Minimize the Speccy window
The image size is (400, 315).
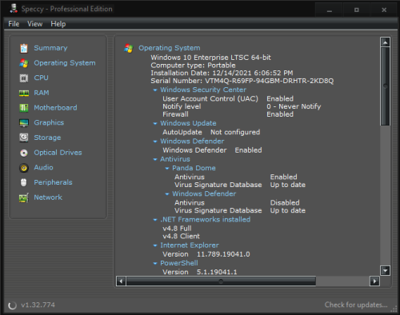pos(330,10)
